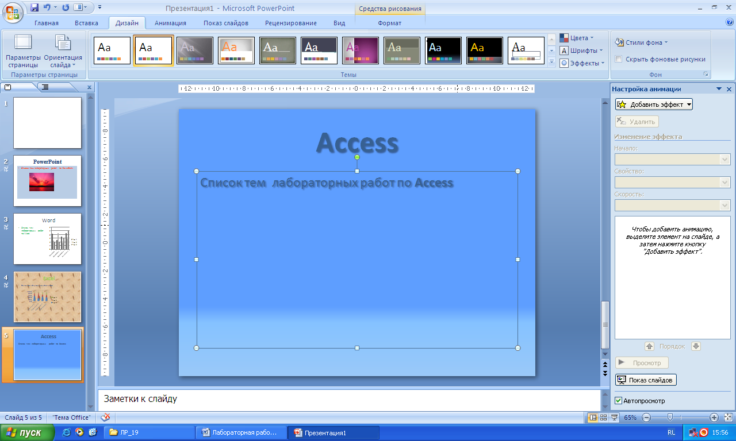Switch to slides thumbnail tab in left pane
This screenshot has height=441, width=736.
[x=8, y=87]
